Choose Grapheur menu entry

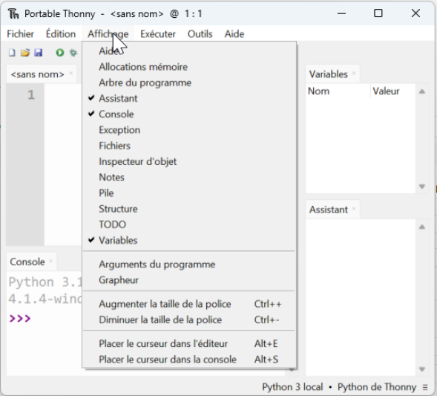point(189,280)
